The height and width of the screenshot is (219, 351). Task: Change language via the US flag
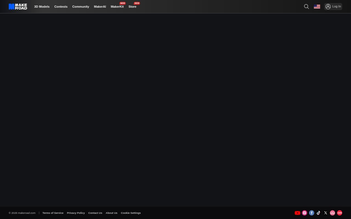point(317,7)
